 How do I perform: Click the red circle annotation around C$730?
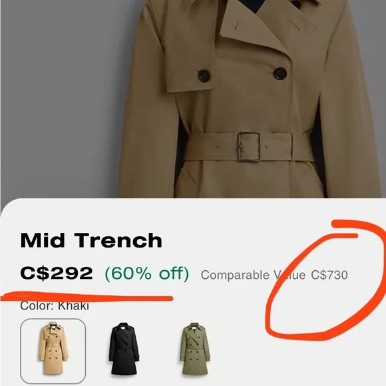(x=326, y=280)
